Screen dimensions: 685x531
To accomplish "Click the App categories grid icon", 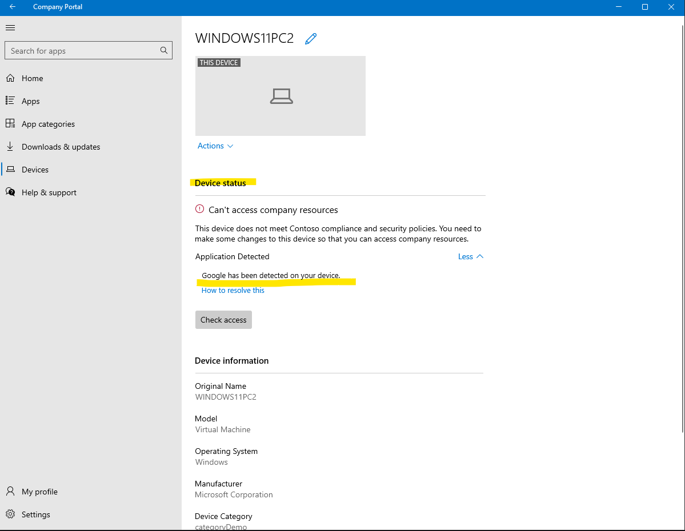I will [x=10, y=123].
